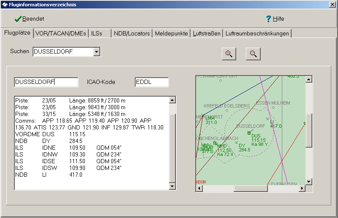Click the DY NDB cross marker on map
This screenshot has height=218, width=338.
(236, 143)
